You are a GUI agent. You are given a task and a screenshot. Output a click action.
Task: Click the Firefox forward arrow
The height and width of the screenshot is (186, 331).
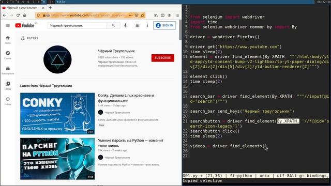pos(11,16)
